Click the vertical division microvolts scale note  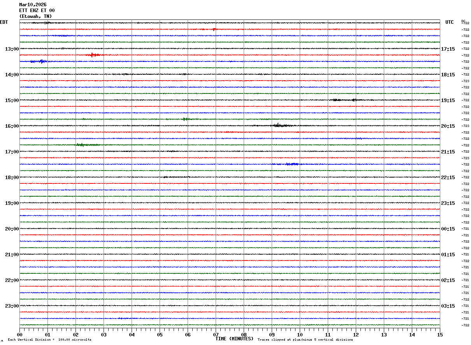pos(49,340)
